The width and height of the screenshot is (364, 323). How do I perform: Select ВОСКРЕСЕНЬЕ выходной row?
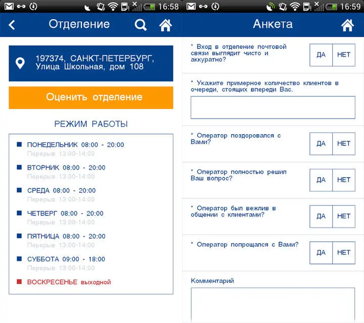pyautogui.click(x=64, y=282)
